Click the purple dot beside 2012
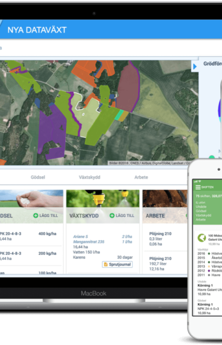Image resolution: width=222 pixels, height=345 pixels. [209, 271]
